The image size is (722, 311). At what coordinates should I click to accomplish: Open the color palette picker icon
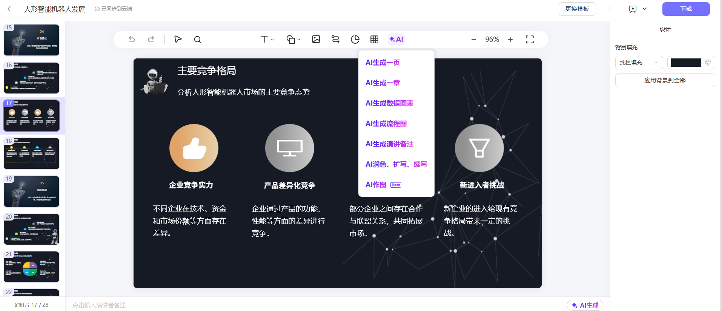(708, 63)
